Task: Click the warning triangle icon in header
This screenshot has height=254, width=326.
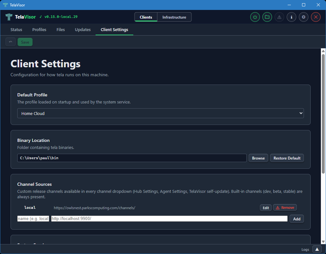Action: pos(279,17)
